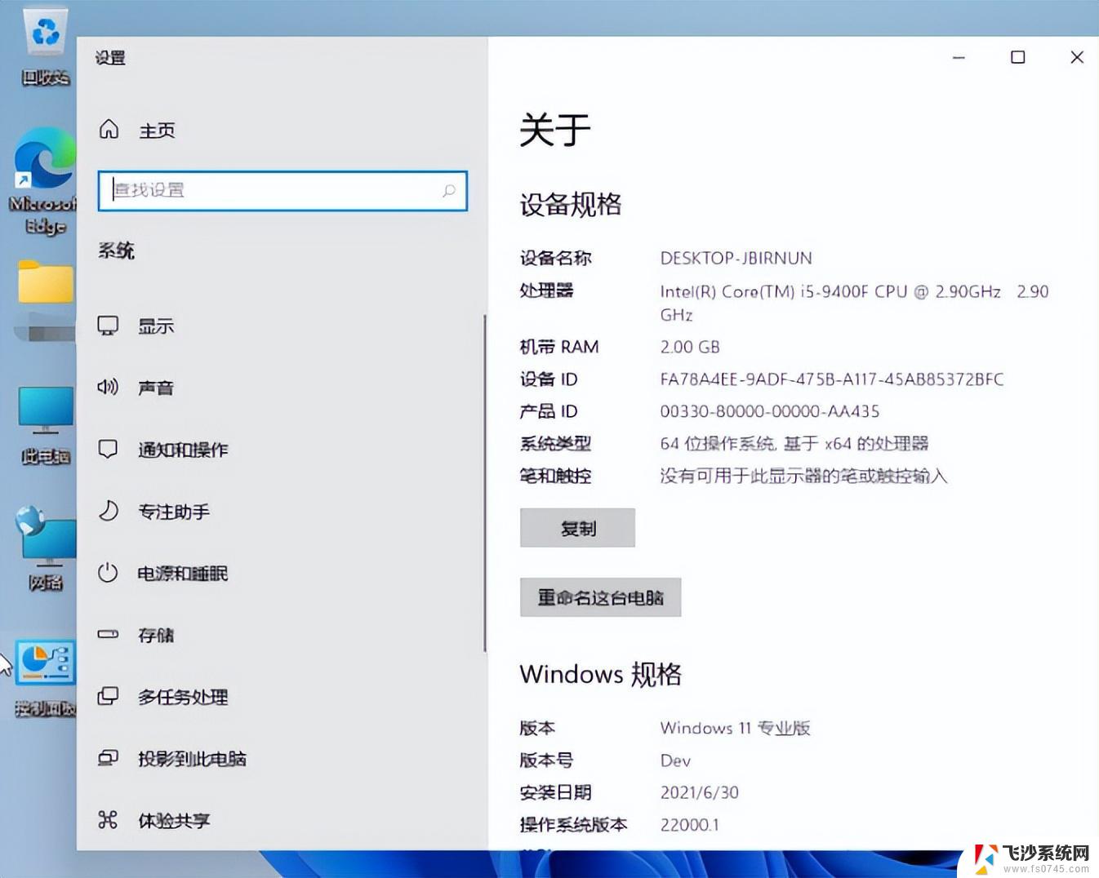The height and width of the screenshot is (878, 1099).
Task: Click the sound speaker icon
Action: pyautogui.click(x=108, y=387)
